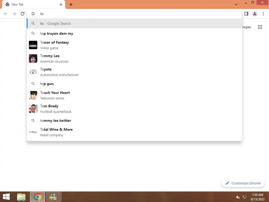
Task: Open the side panel icon
Action: click(246, 14)
